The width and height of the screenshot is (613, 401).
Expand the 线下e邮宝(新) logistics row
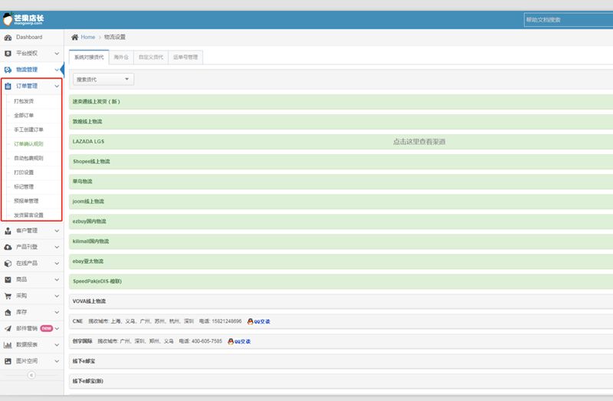point(341,381)
